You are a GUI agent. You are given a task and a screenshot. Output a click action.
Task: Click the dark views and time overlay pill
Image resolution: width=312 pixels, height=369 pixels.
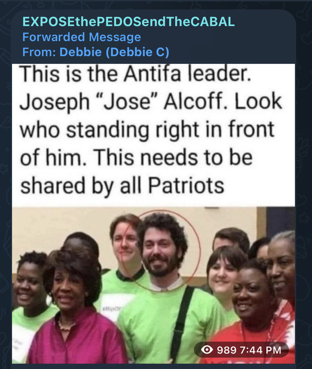[x=241, y=350]
